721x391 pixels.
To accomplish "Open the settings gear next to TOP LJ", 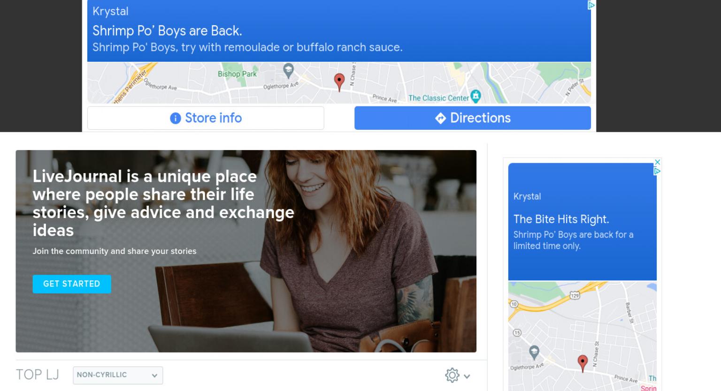I will (452, 375).
